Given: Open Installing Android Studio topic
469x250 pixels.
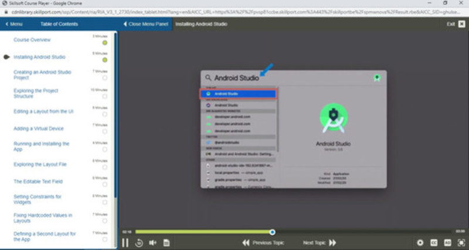Looking at the screenshot, I should [39, 57].
